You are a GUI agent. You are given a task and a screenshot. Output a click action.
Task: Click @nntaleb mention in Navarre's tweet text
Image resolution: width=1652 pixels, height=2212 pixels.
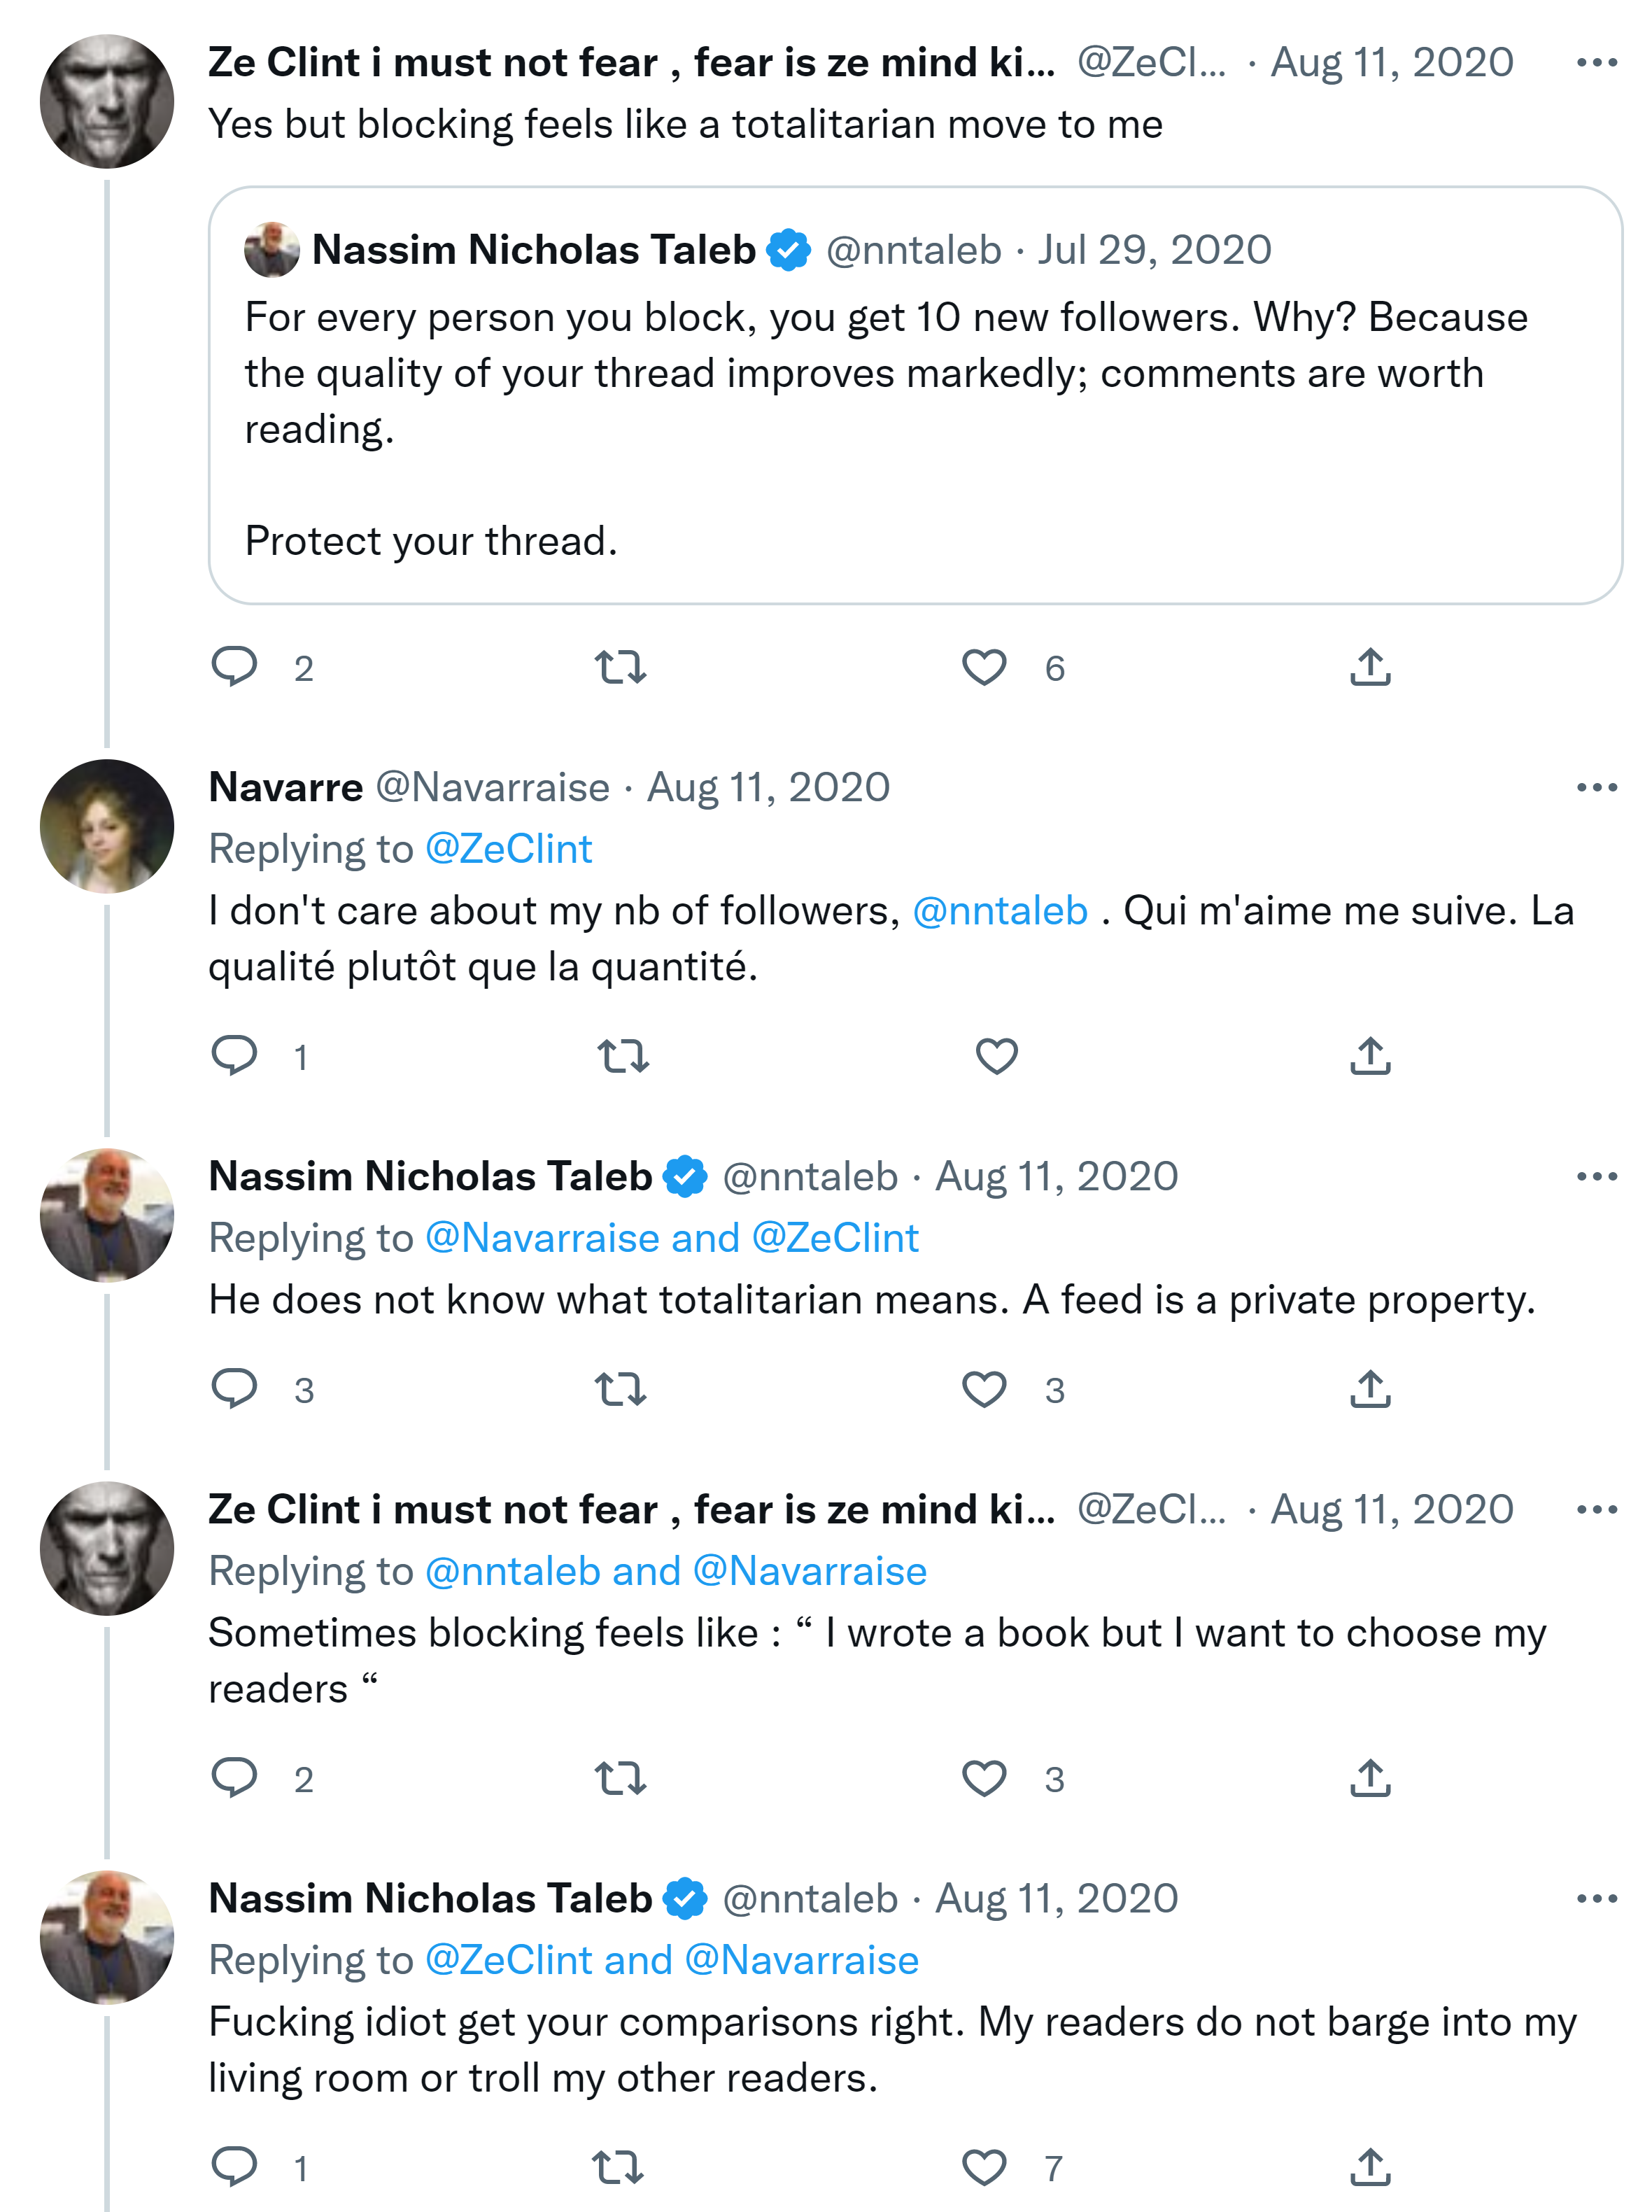pos(1000,911)
